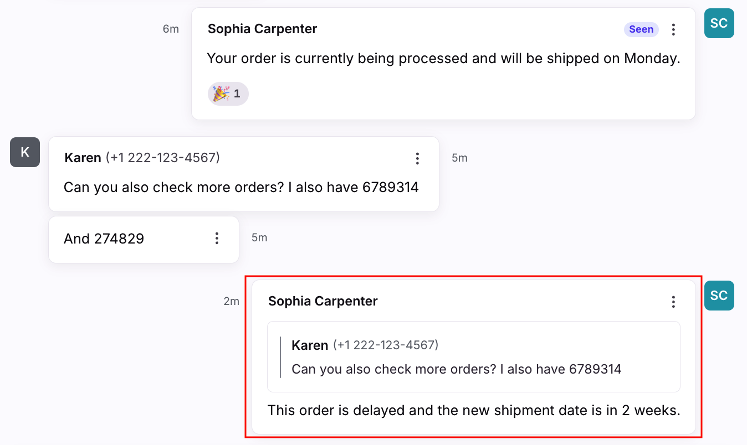Image resolution: width=747 pixels, height=445 pixels.
Task: Click the SC avatar next to the delayed order reply
Action: [x=719, y=296]
